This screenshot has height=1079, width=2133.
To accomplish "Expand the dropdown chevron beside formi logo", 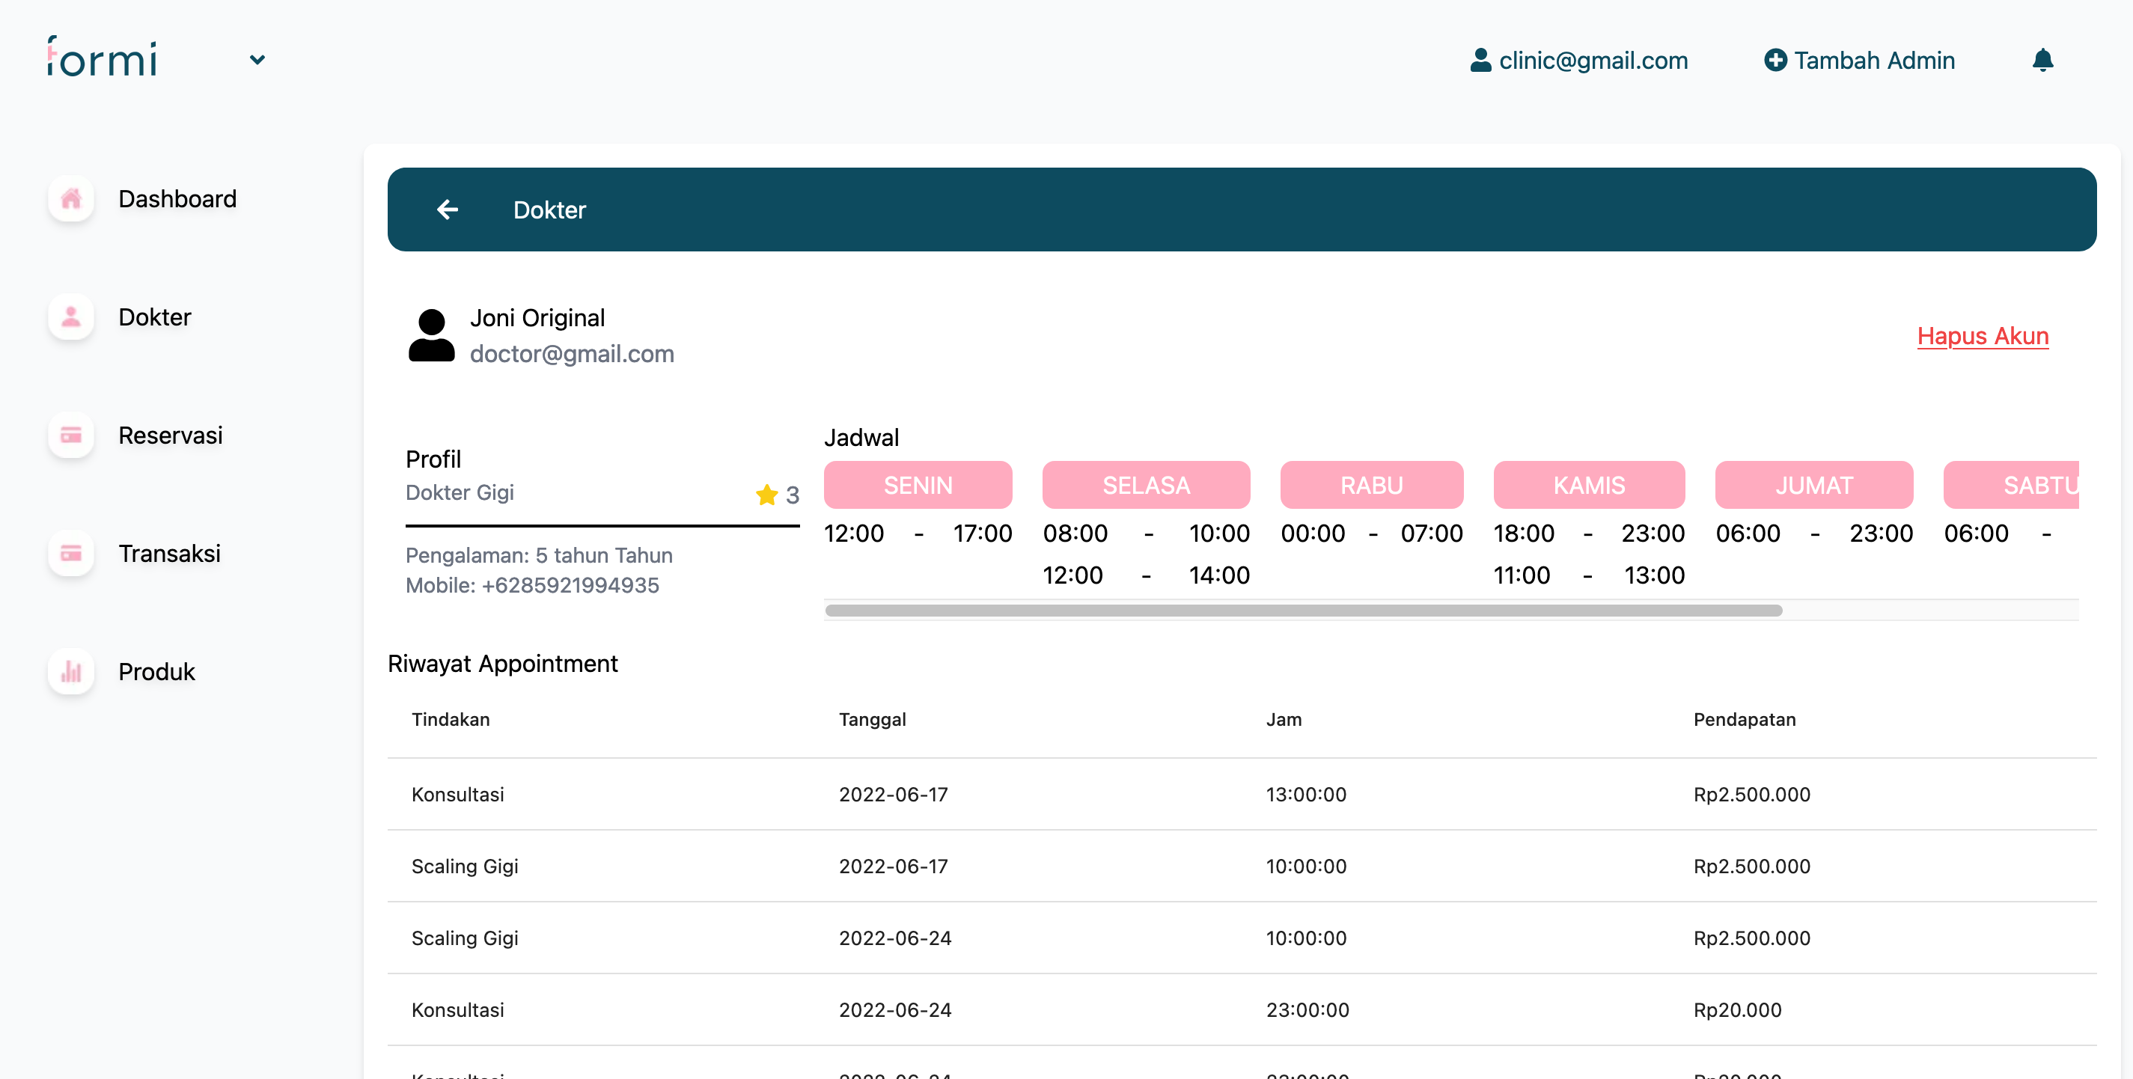I will 257,60.
